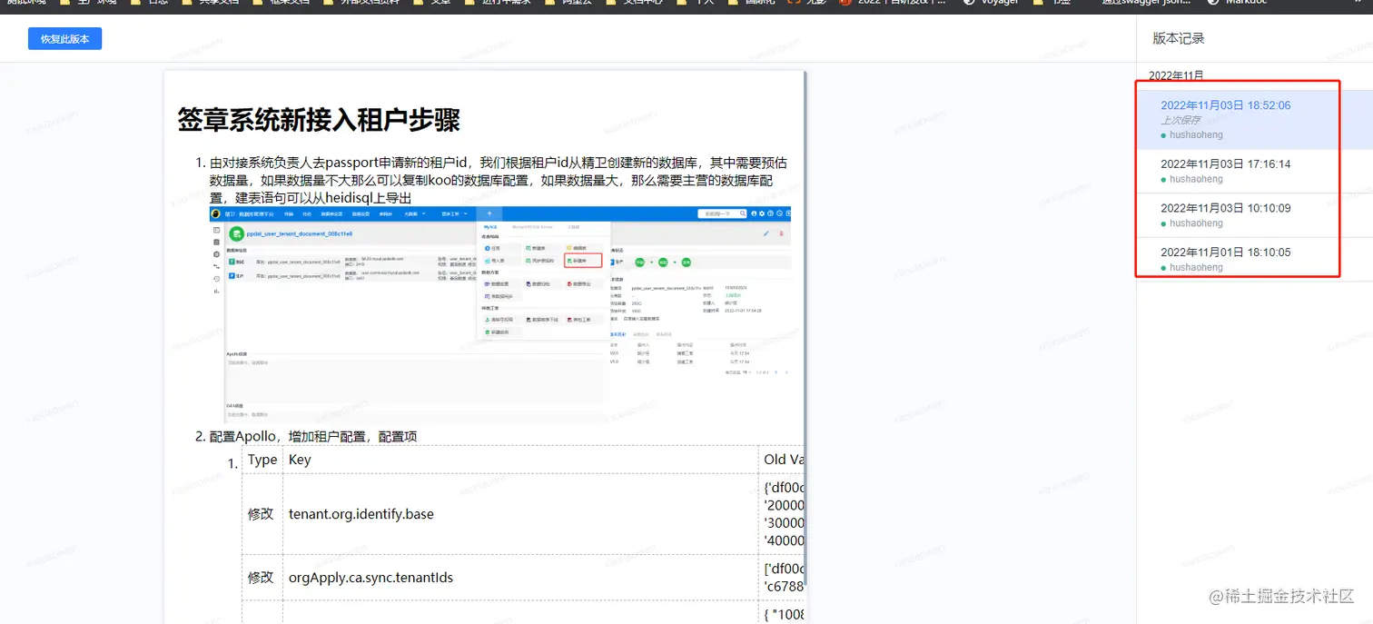Click hushaoheng under the 18:10:05 version

(1196, 267)
